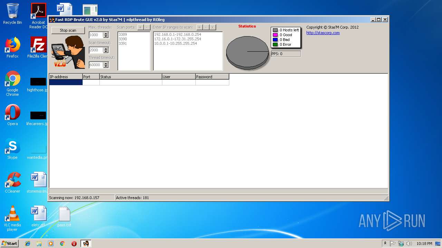Viewport: 442px width, 248px height.
Task: Click the IP-address column header
Action: 66,77
